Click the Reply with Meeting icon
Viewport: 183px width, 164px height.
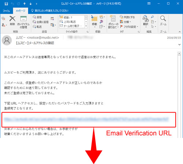pos(52,19)
